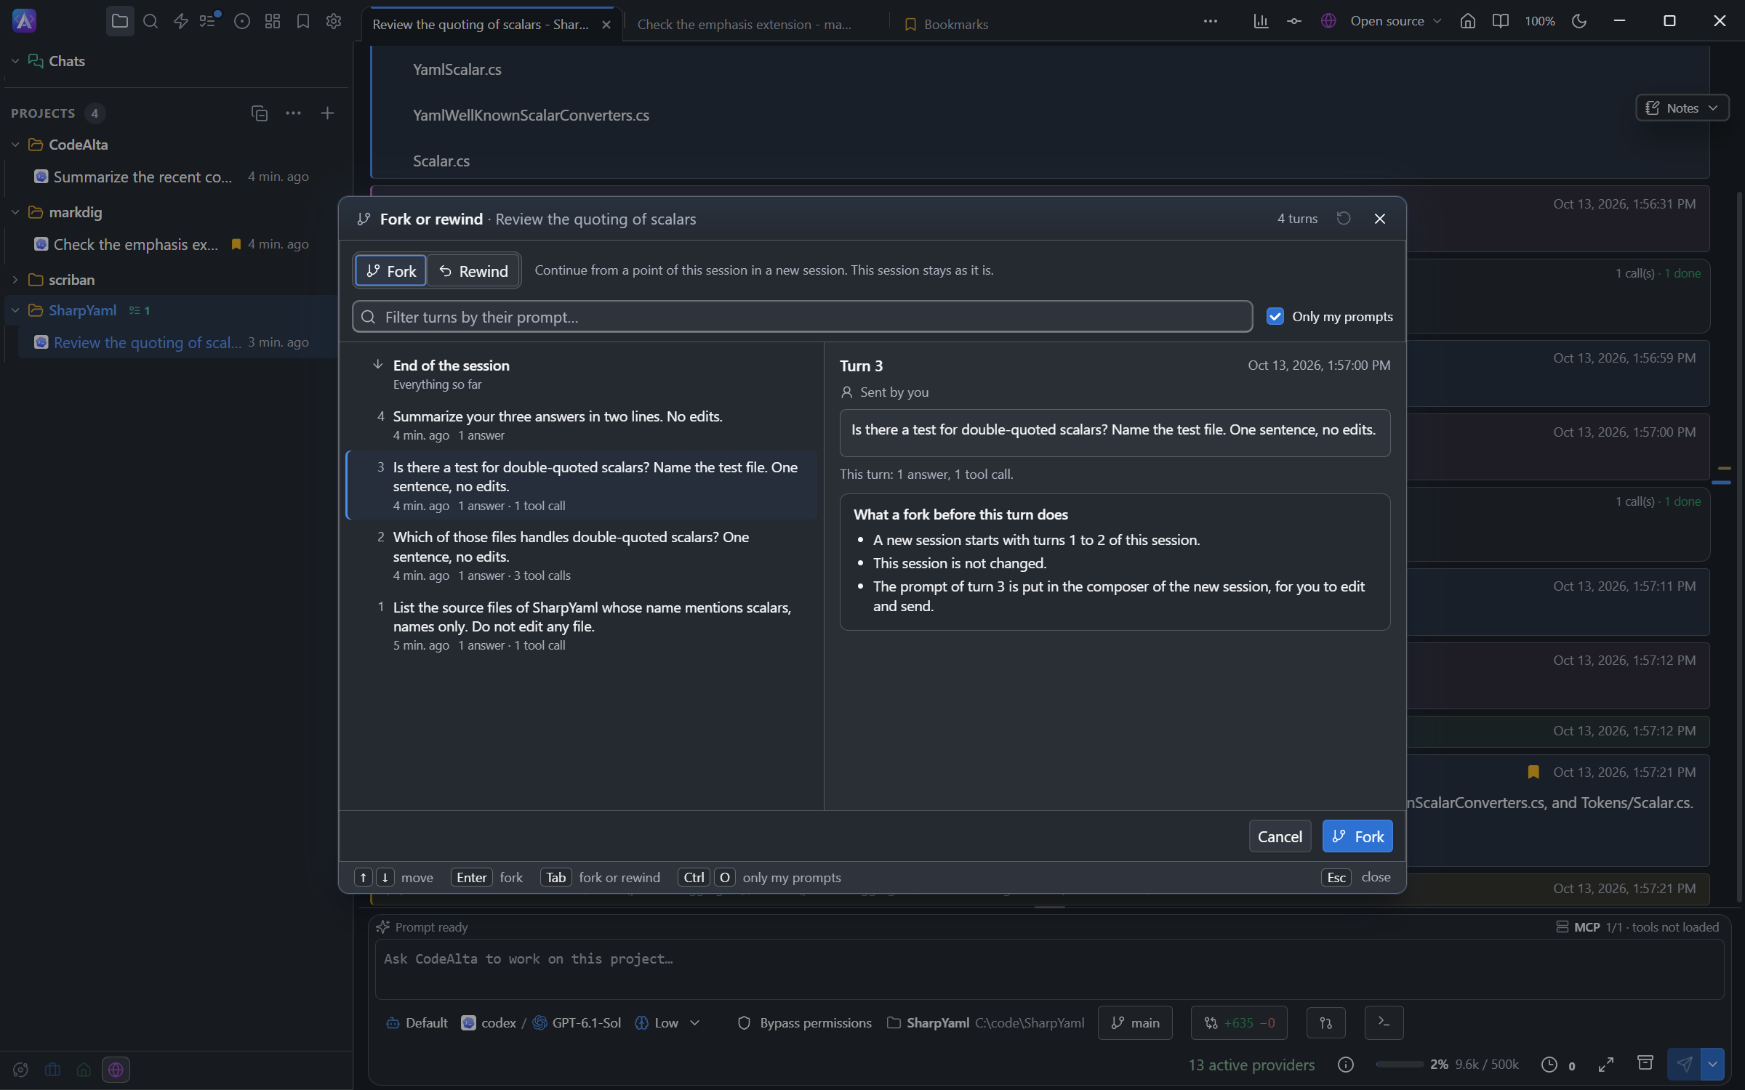
Task: Click the terminal icon in the composer bar
Action: (x=1384, y=1022)
